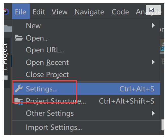165x137 pixels.
Task: Open the Edit menu
Action: click(x=39, y=12)
